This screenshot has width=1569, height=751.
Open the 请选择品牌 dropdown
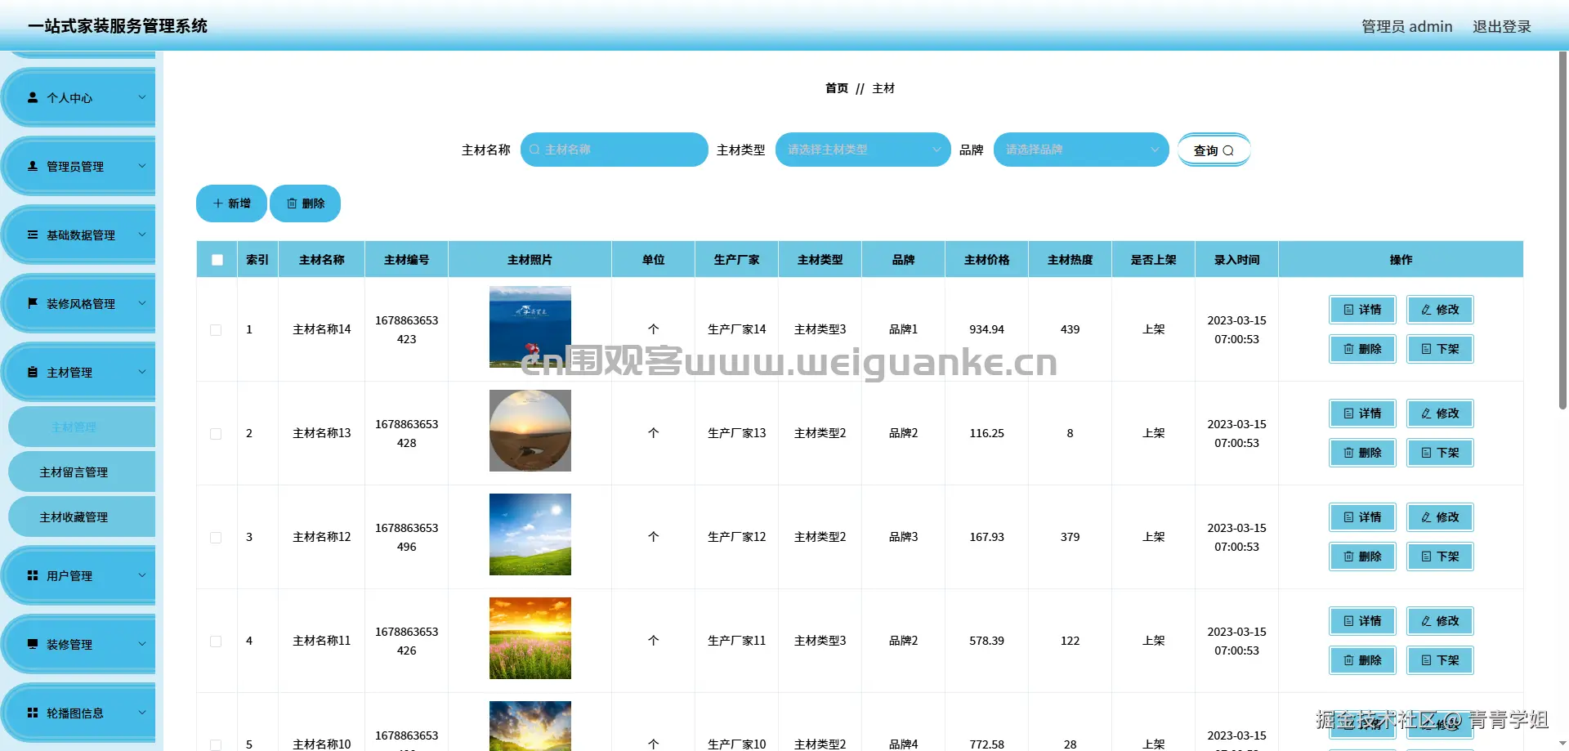(x=1080, y=150)
